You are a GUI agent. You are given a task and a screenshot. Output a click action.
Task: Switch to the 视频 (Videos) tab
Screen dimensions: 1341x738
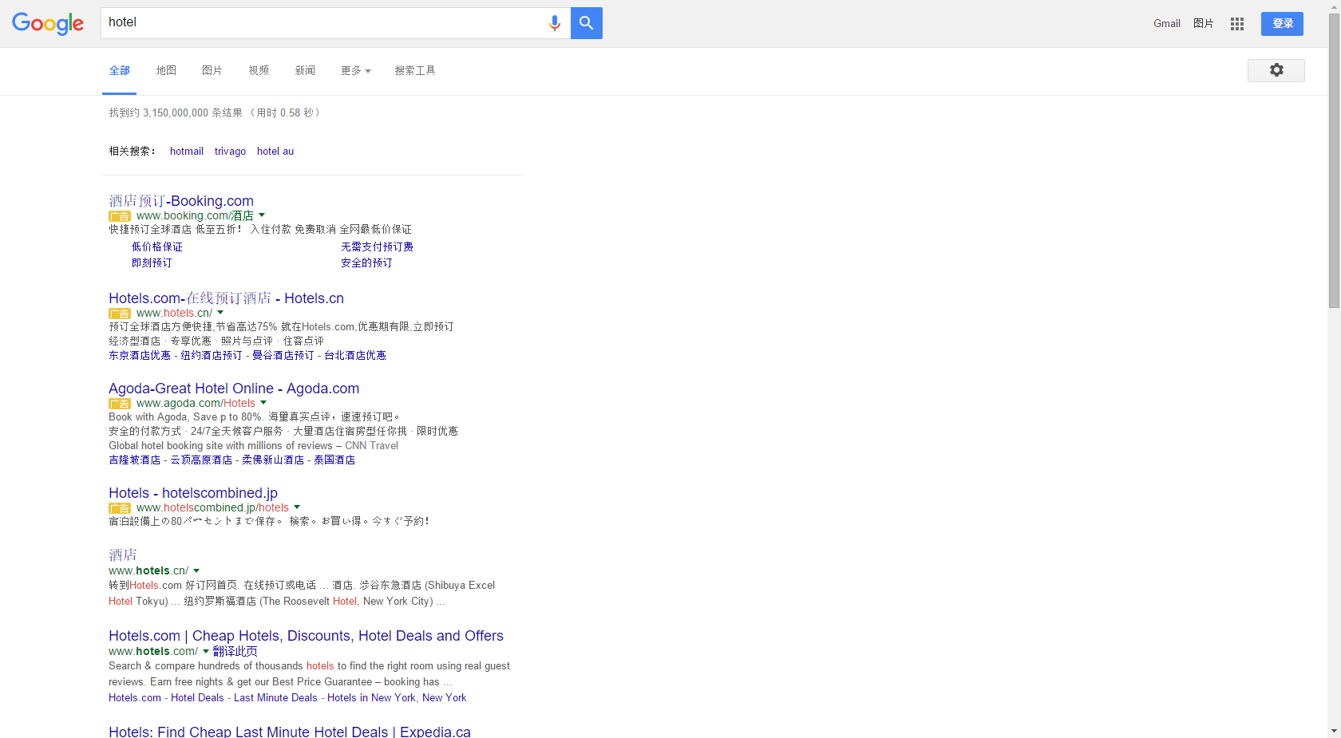(x=259, y=70)
